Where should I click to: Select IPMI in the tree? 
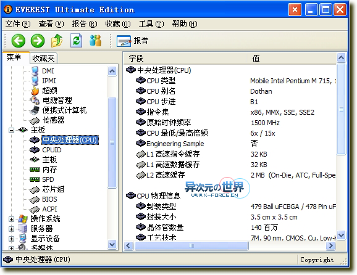click(x=49, y=81)
